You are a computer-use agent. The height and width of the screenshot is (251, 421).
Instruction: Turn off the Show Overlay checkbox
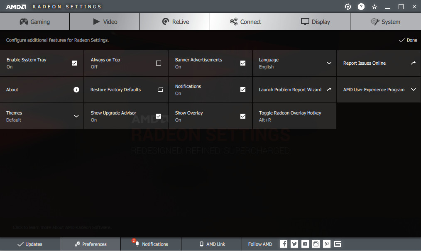coord(243,116)
